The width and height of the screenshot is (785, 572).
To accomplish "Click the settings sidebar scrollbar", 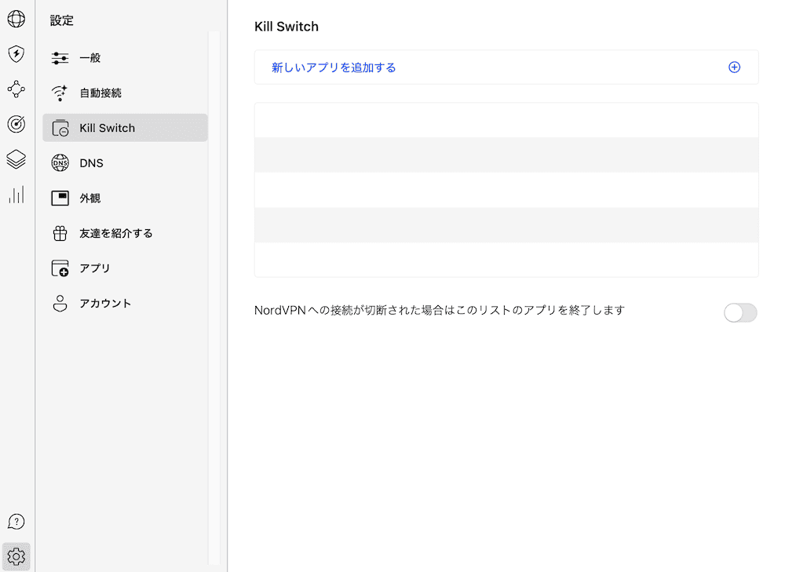I will (x=214, y=298).
